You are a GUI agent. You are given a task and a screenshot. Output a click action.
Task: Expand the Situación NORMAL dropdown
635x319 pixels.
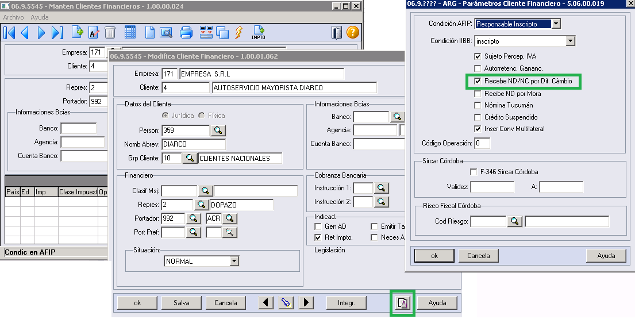click(234, 261)
